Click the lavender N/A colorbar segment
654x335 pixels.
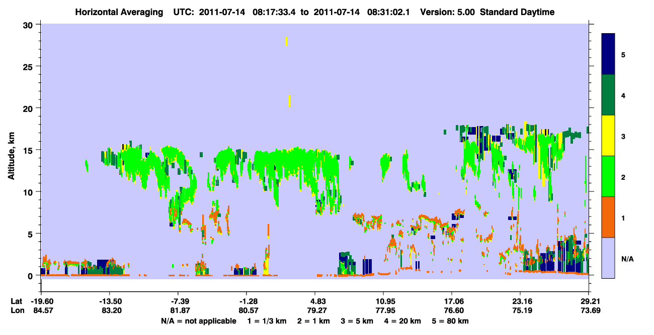tap(608, 257)
